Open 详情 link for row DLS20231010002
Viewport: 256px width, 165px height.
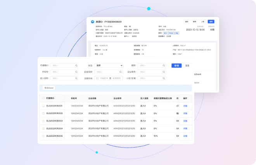click(x=185, y=113)
